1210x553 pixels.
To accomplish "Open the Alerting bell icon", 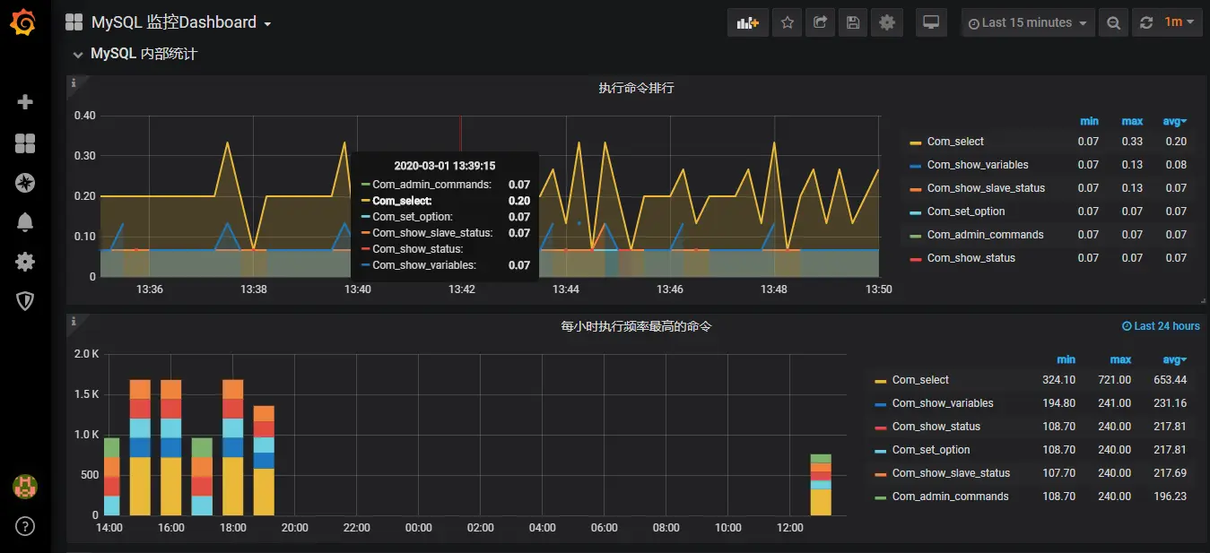I will [25, 222].
